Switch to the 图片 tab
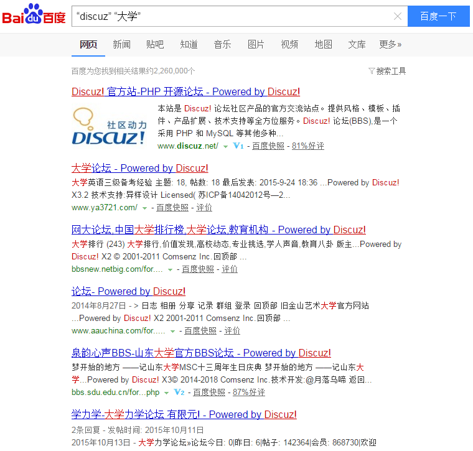Image resolution: width=473 pixels, height=451 pixels. 256,45
